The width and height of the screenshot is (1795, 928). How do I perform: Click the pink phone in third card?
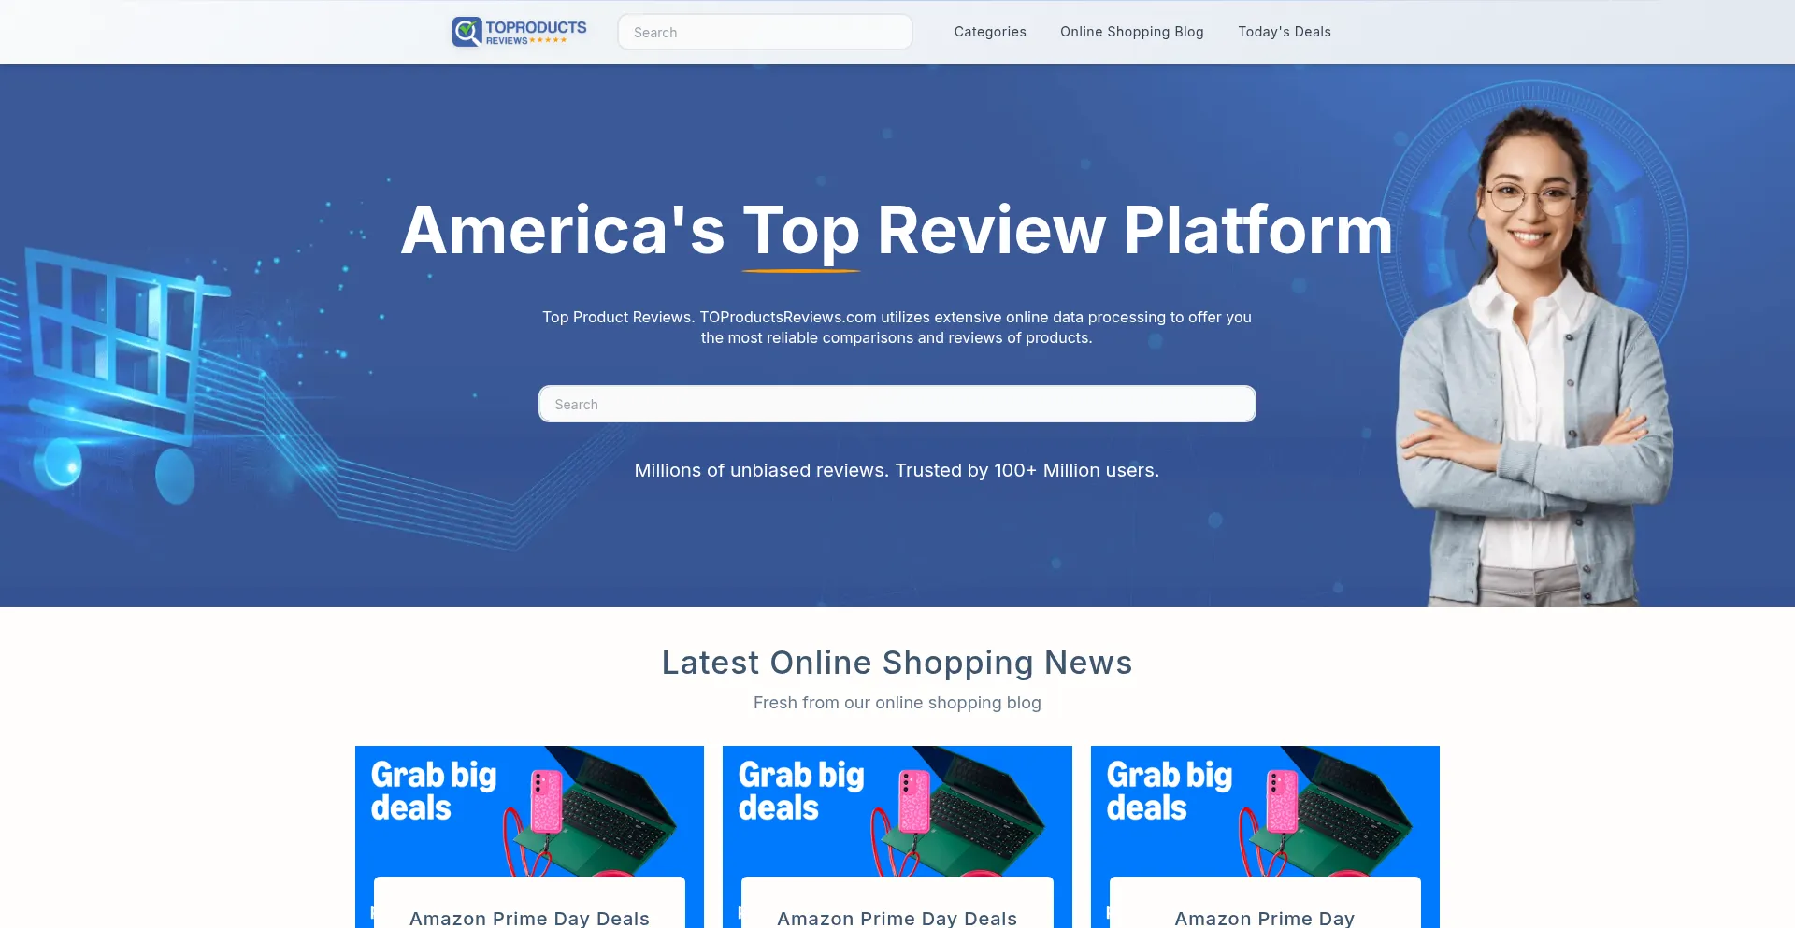[x=1282, y=801]
